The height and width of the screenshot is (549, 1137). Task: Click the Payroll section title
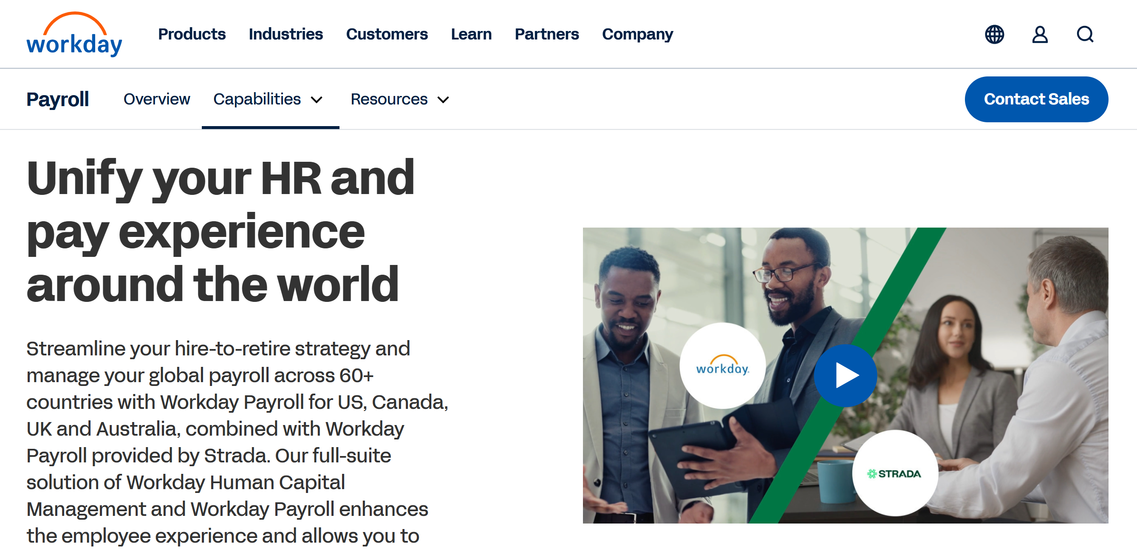57,99
